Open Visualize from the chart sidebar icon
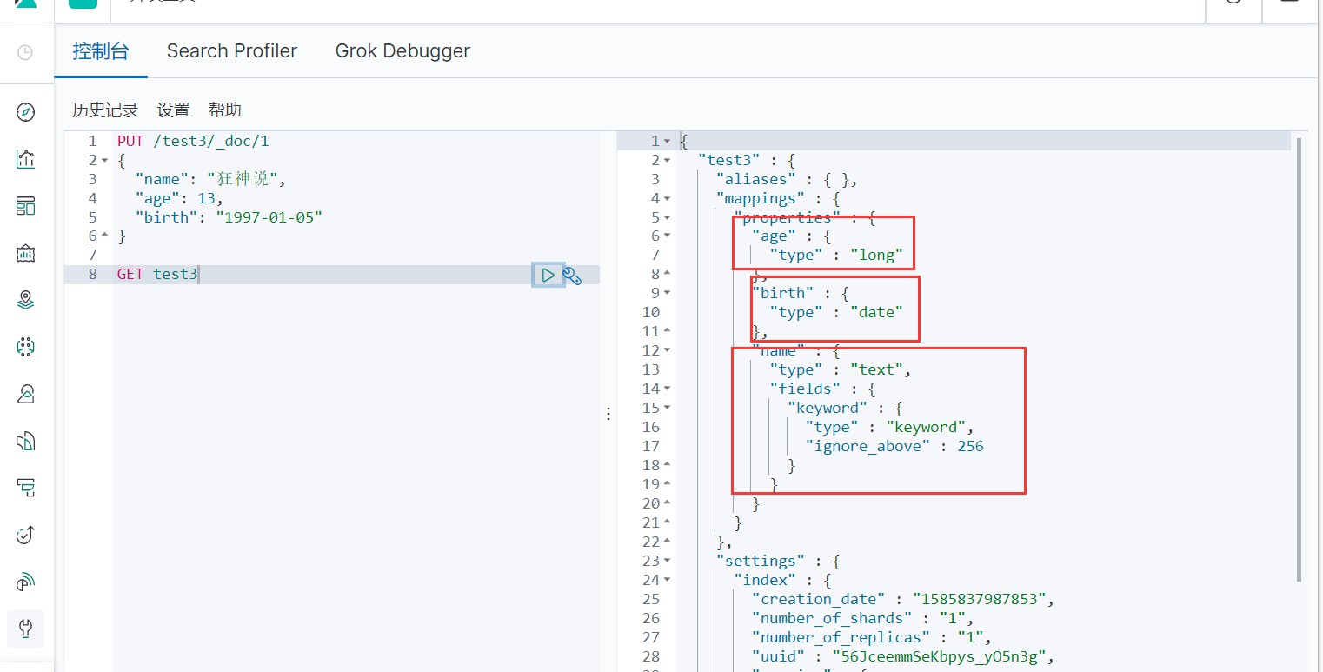This screenshot has height=672, width=1323. pos(25,159)
